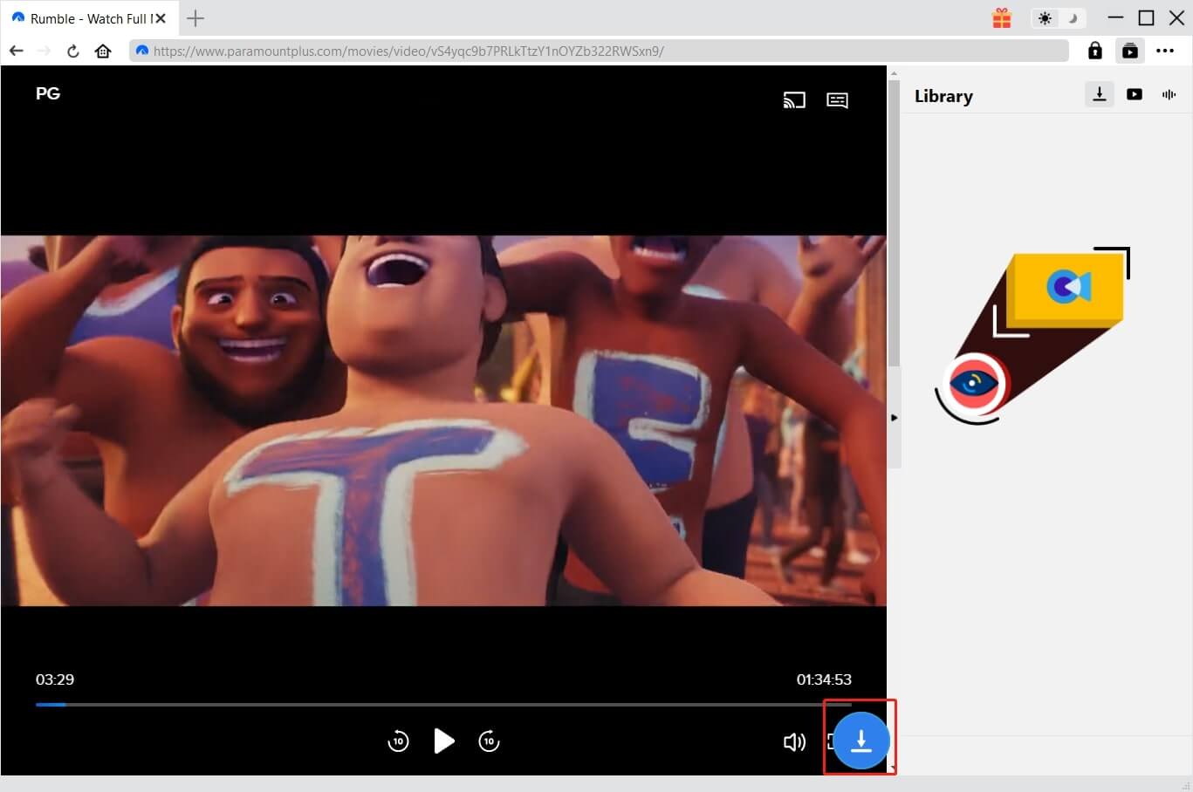This screenshot has width=1193, height=792.
Task: Click the home icon in the browser toolbar
Action: click(x=102, y=51)
